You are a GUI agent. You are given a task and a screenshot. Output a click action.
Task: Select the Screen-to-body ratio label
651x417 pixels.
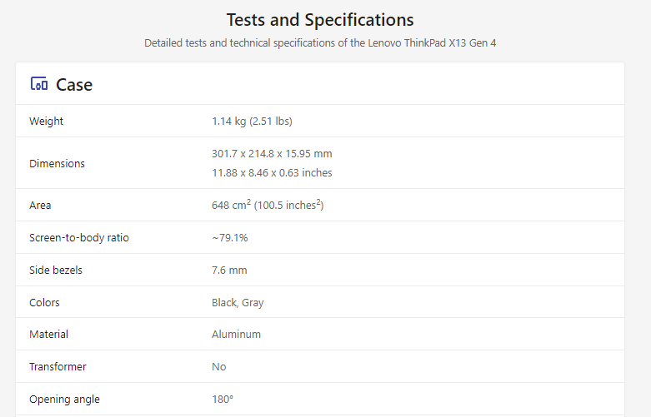click(79, 238)
